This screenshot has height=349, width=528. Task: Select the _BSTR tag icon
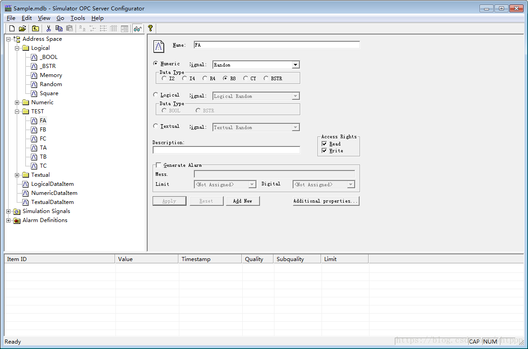pos(34,67)
